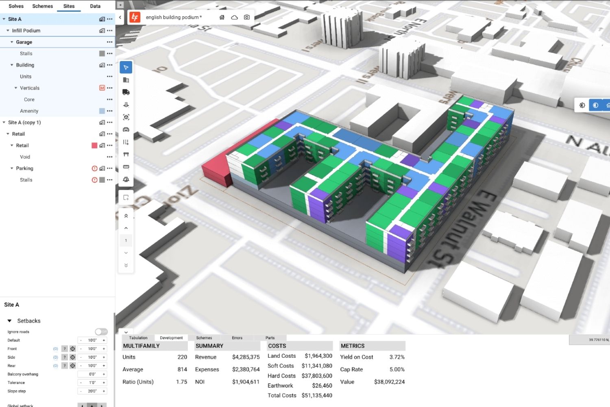
Task: Open the options menu for the Verticals layer
Action: (x=109, y=88)
